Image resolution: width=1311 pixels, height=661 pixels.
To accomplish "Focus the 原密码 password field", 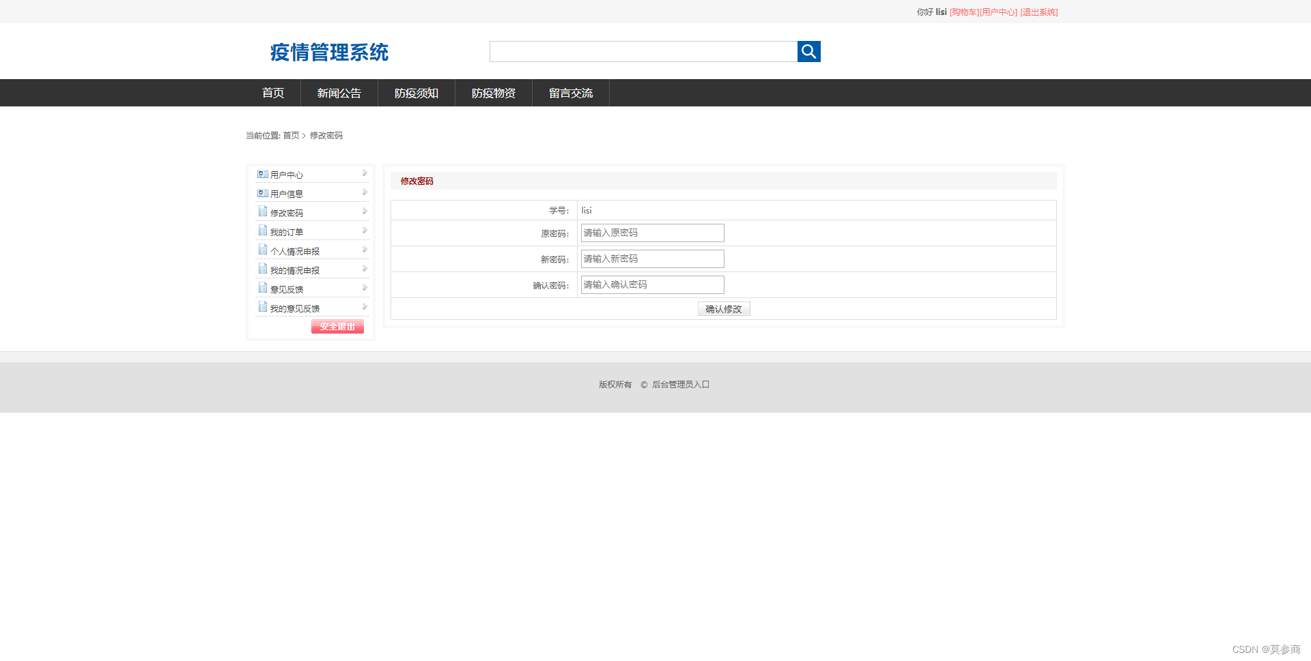I will pos(652,233).
